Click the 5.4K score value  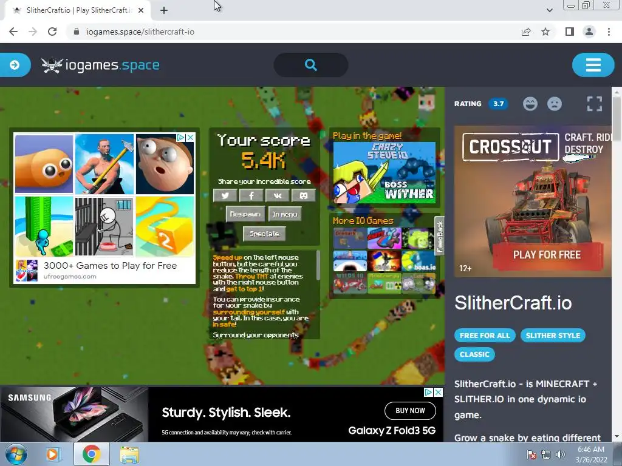coord(264,160)
